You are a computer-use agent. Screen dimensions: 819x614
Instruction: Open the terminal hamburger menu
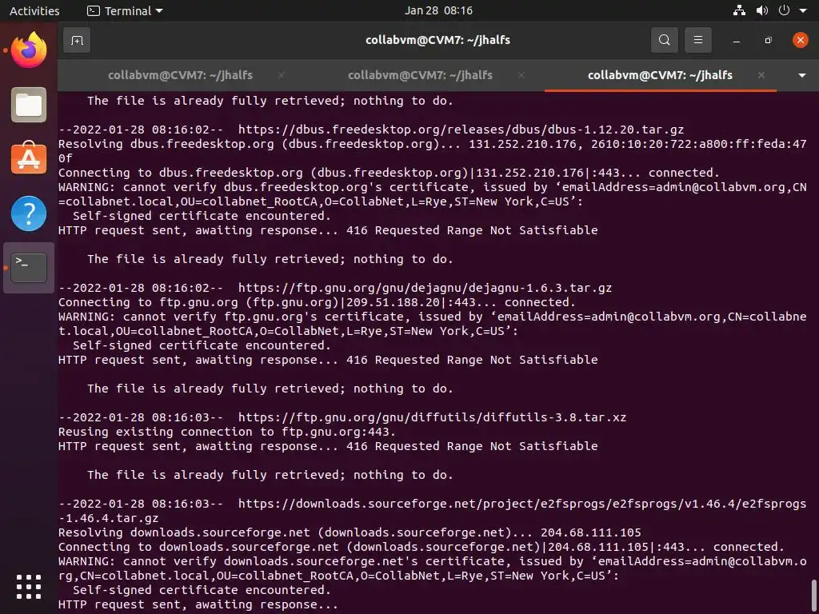click(x=697, y=40)
